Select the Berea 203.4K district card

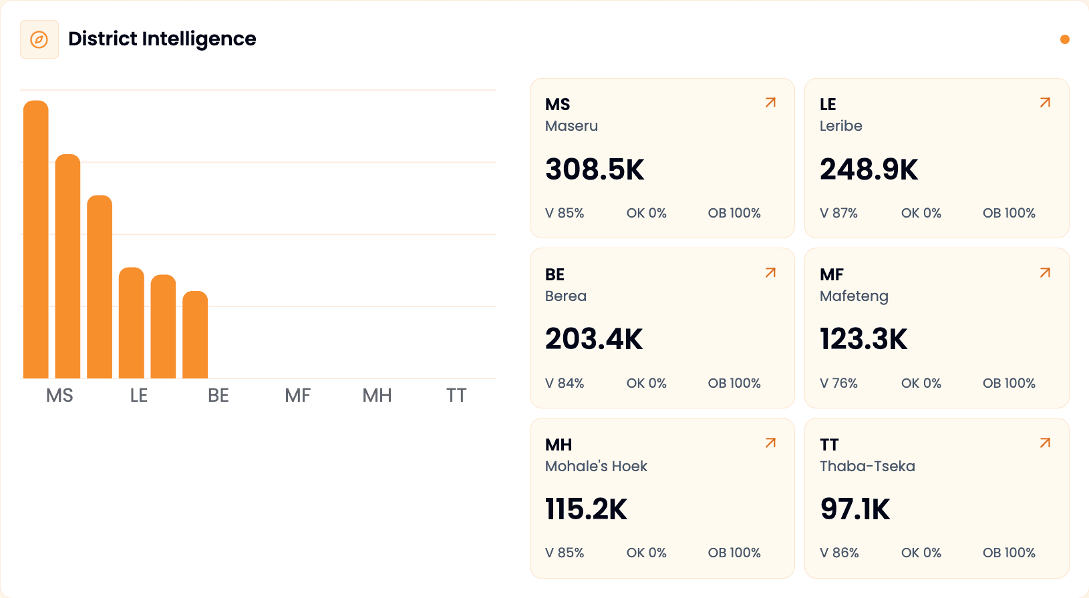pyautogui.click(x=662, y=328)
